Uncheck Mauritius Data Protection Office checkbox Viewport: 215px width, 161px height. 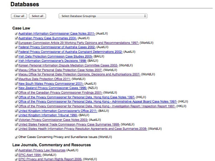(16, 79)
